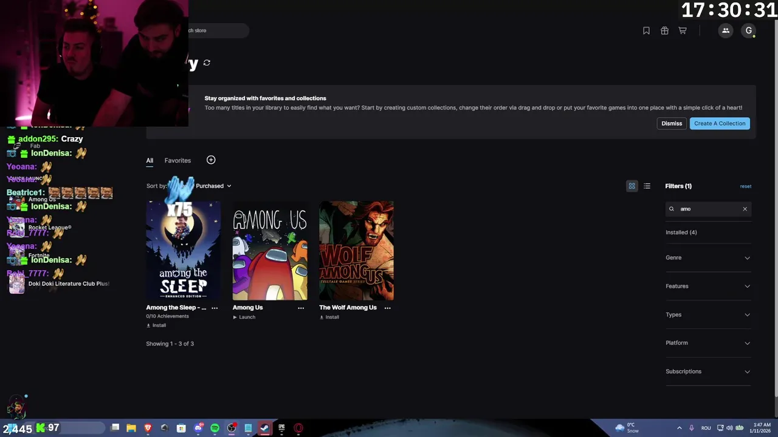Open more options for The Wolf Among Us
This screenshot has width=778, height=437.
[x=387, y=308]
